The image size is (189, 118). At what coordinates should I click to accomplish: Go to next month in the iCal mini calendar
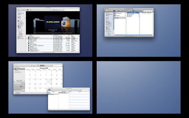tap(24, 81)
